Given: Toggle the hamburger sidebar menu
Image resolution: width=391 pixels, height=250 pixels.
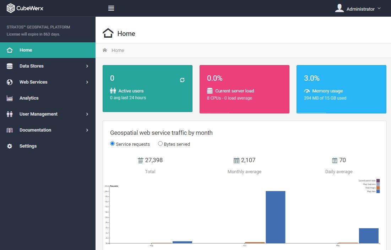Looking at the screenshot, I should [111, 8].
